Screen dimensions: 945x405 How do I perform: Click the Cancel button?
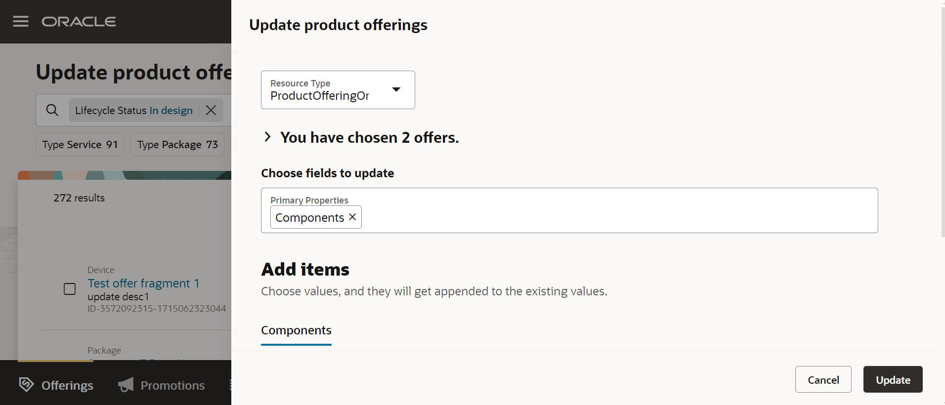[x=823, y=379]
